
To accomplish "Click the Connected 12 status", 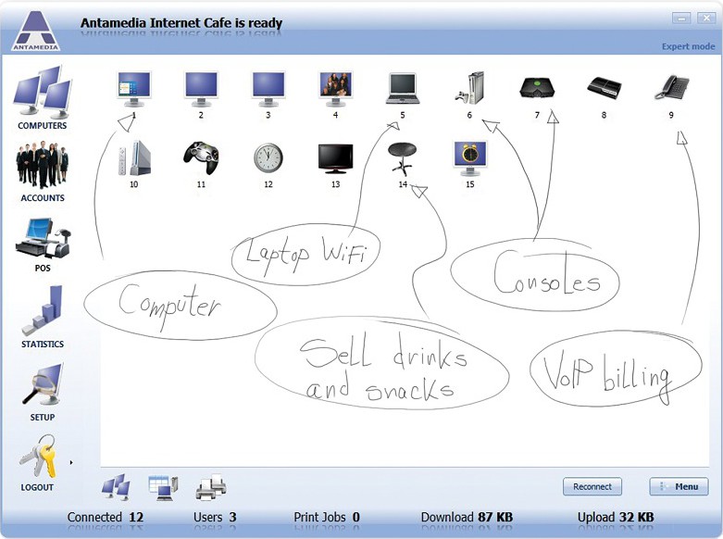I will [x=106, y=518].
